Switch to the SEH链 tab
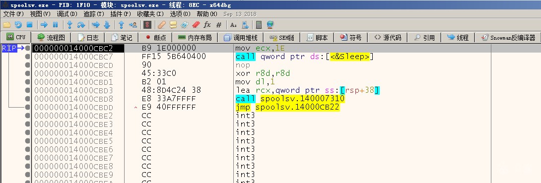541x183 pixels. tap(281, 38)
